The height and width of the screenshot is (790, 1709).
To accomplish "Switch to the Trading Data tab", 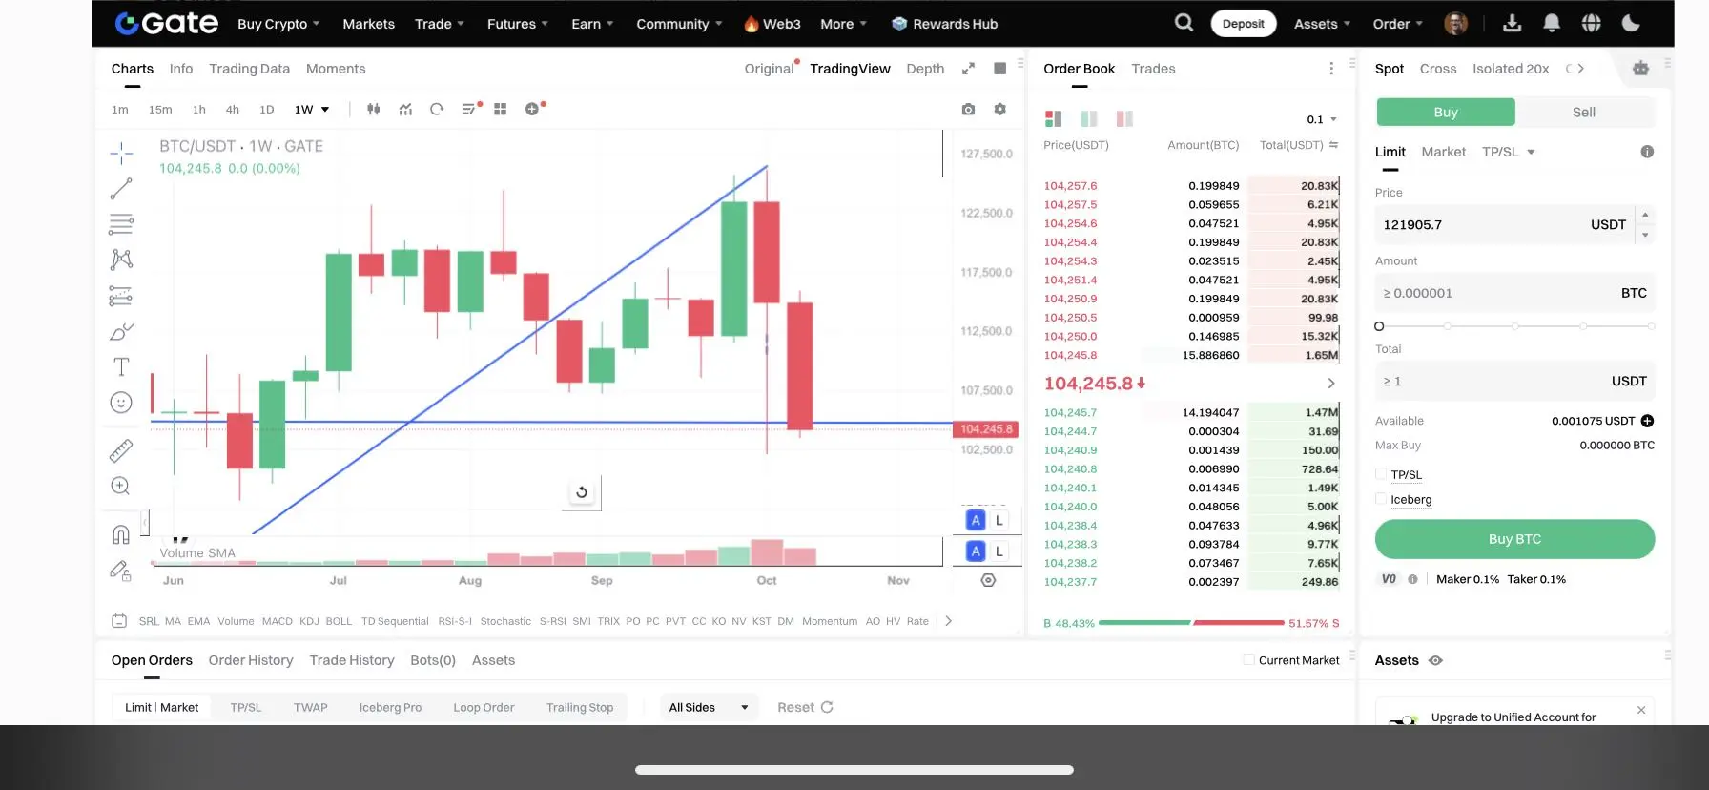I will click(x=249, y=69).
